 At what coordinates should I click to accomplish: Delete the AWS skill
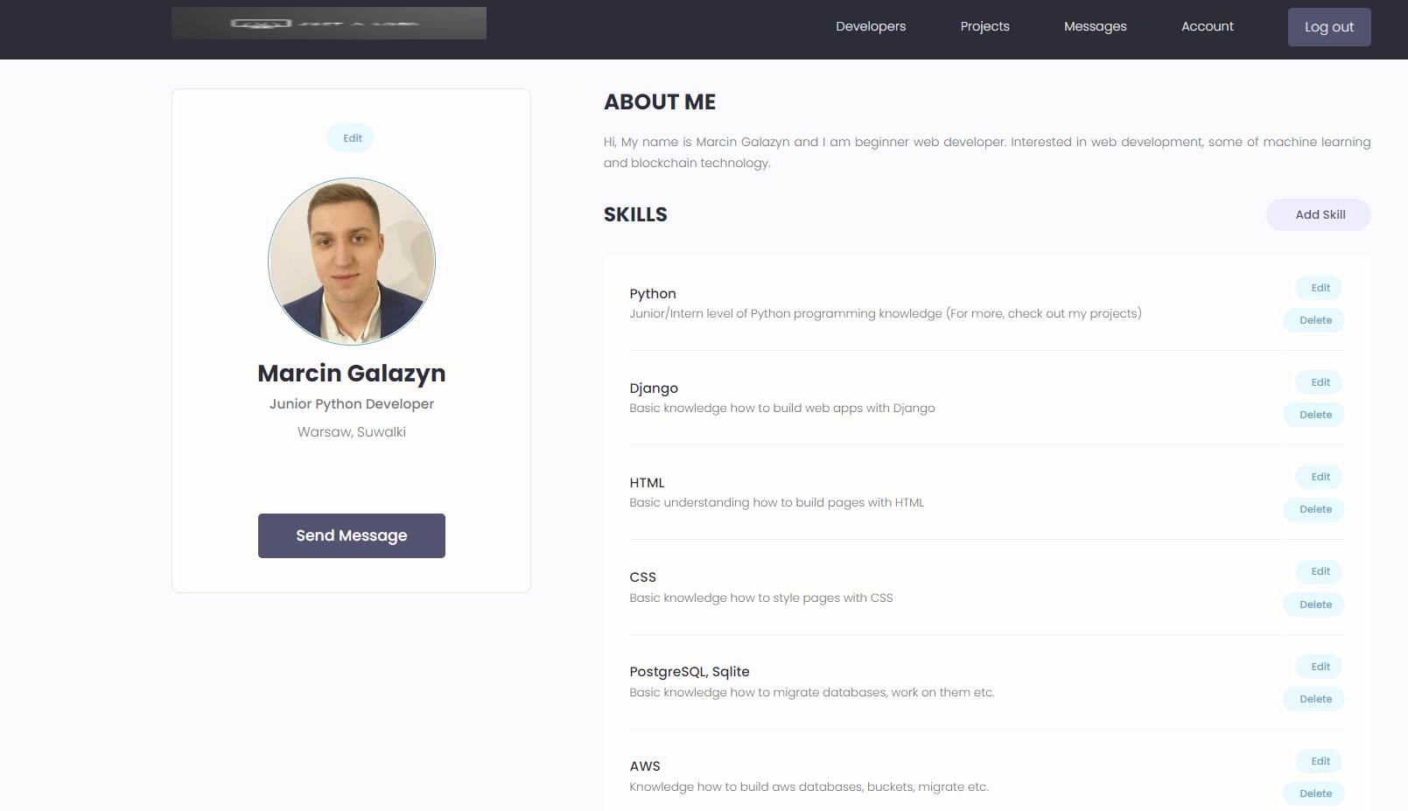pyautogui.click(x=1313, y=794)
